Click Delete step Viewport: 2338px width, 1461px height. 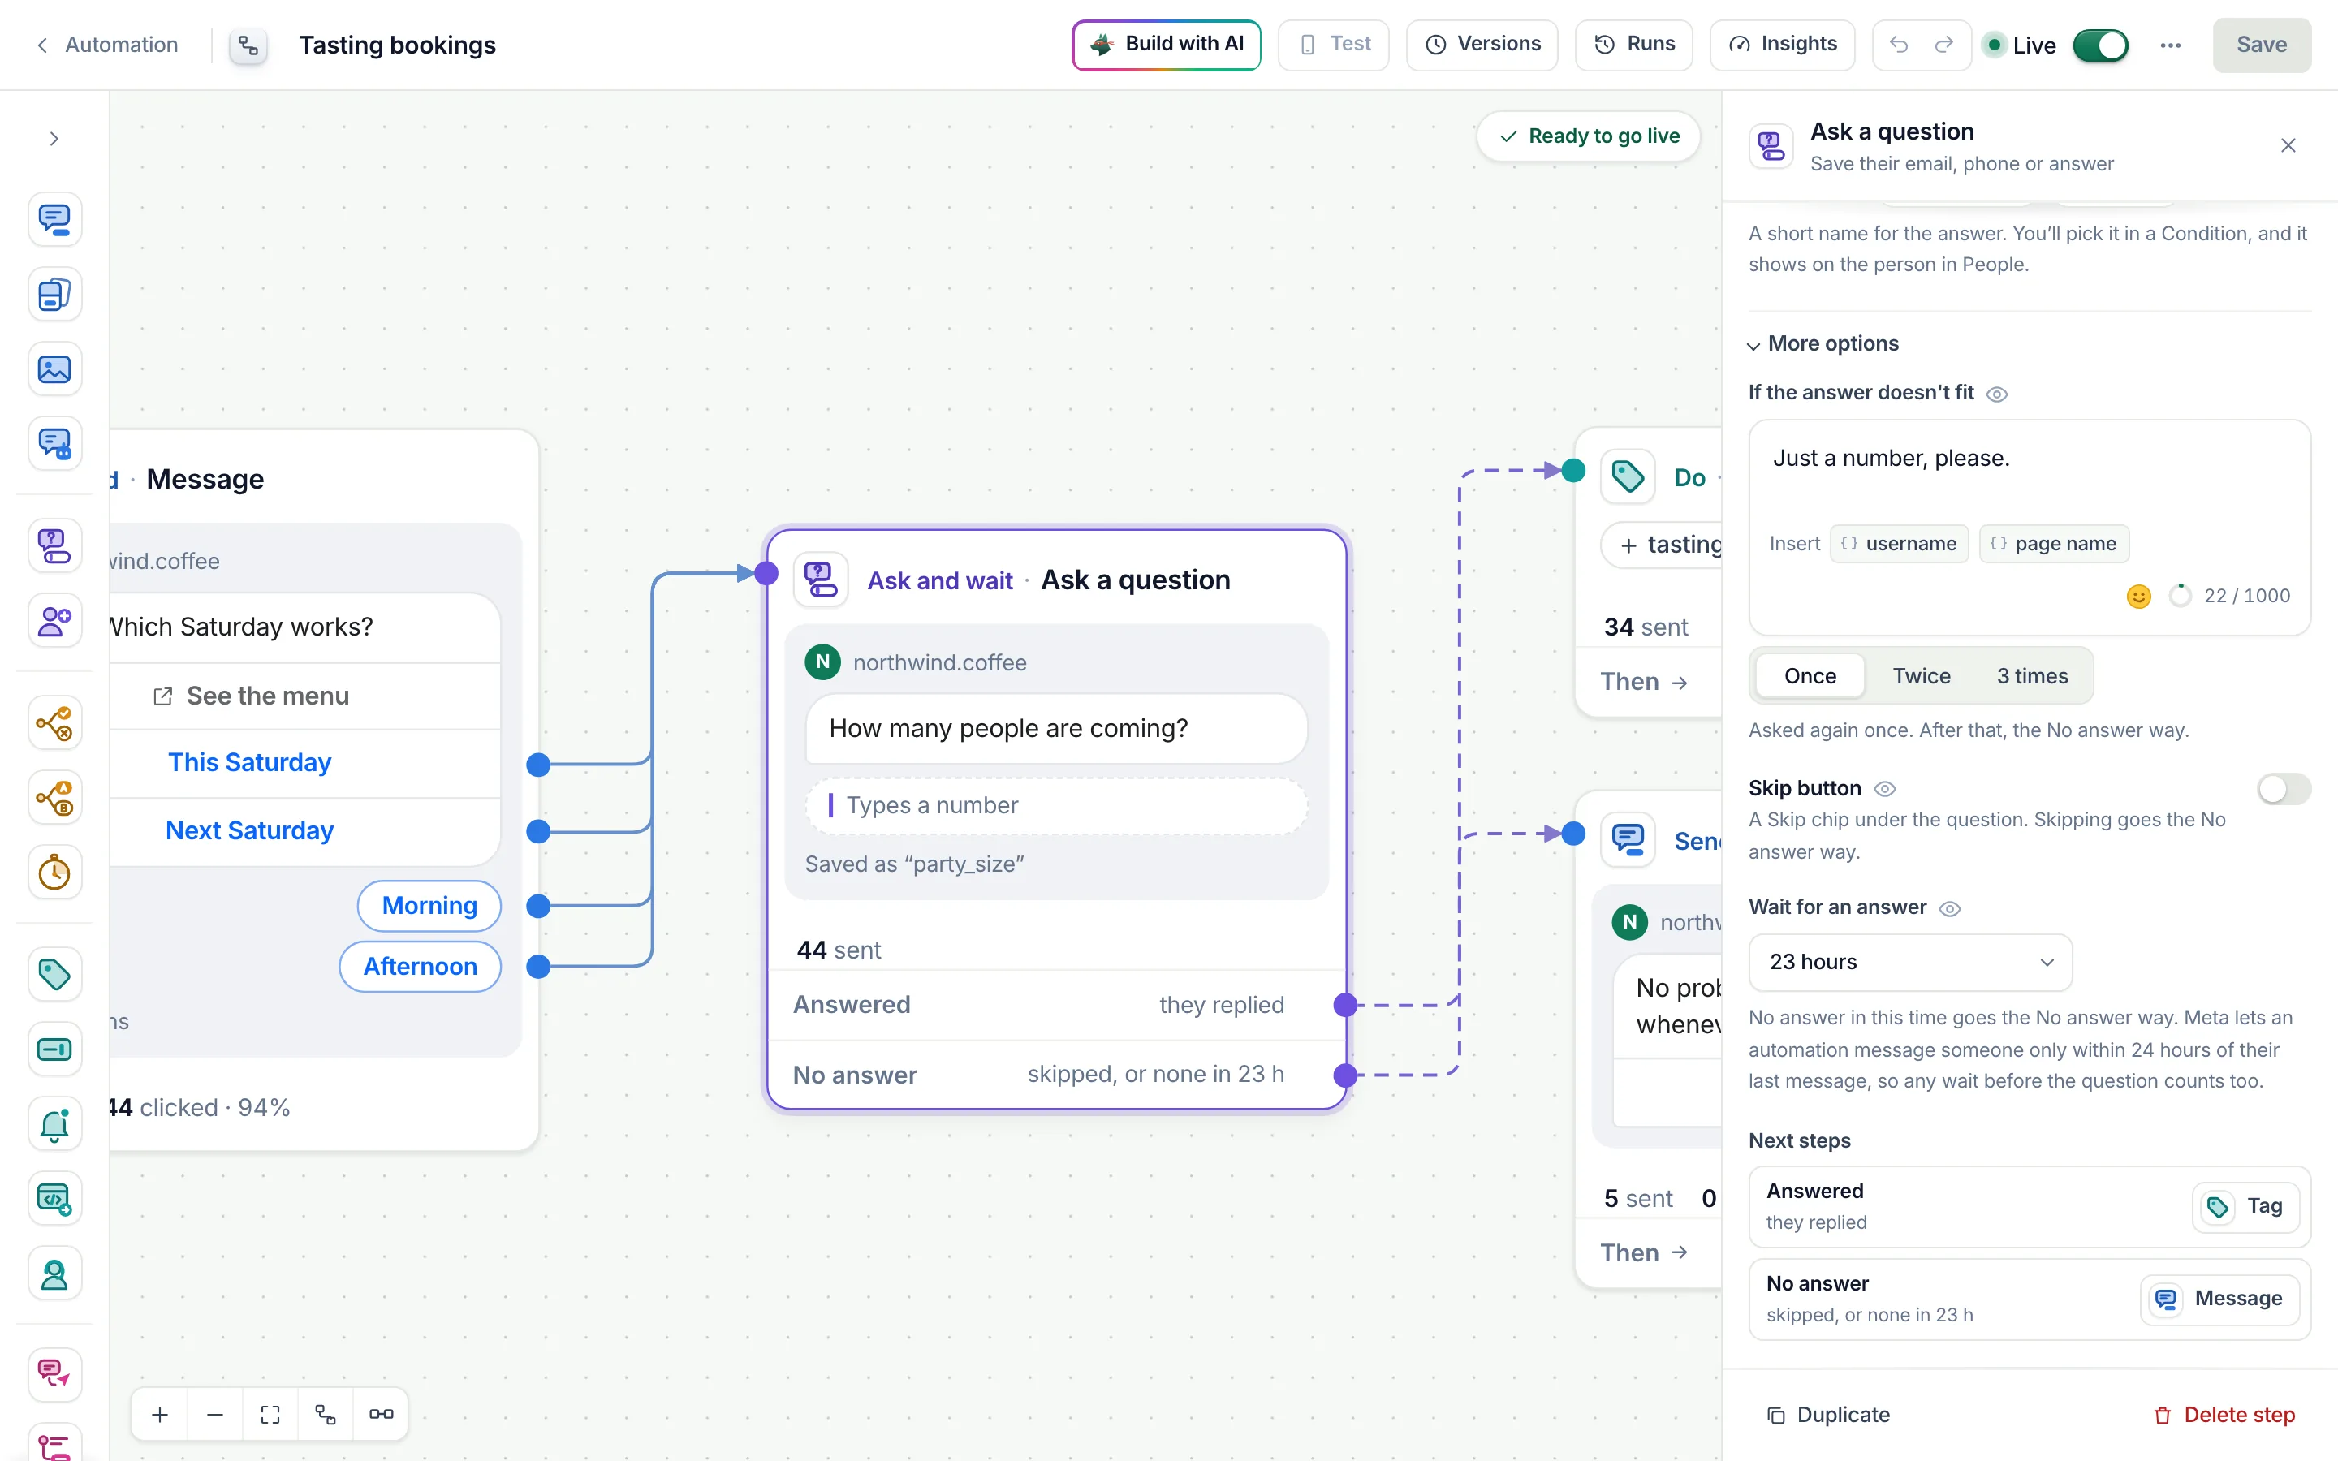pos(2223,1415)
